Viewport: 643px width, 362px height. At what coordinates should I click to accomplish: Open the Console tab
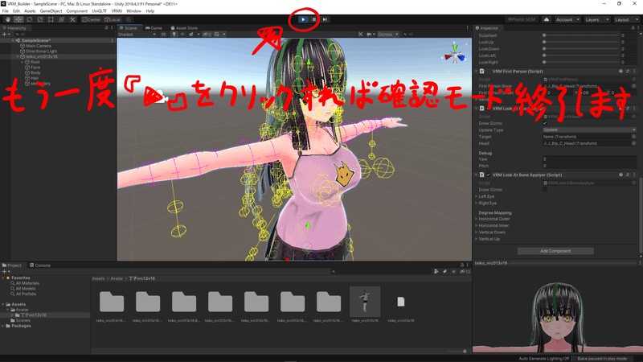39,265
